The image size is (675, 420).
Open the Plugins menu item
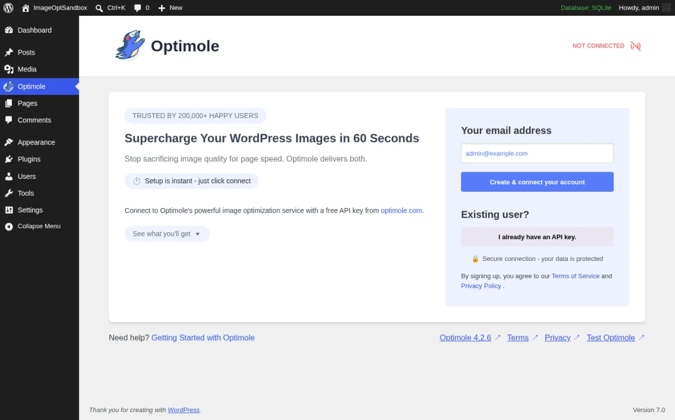(39, 159)
